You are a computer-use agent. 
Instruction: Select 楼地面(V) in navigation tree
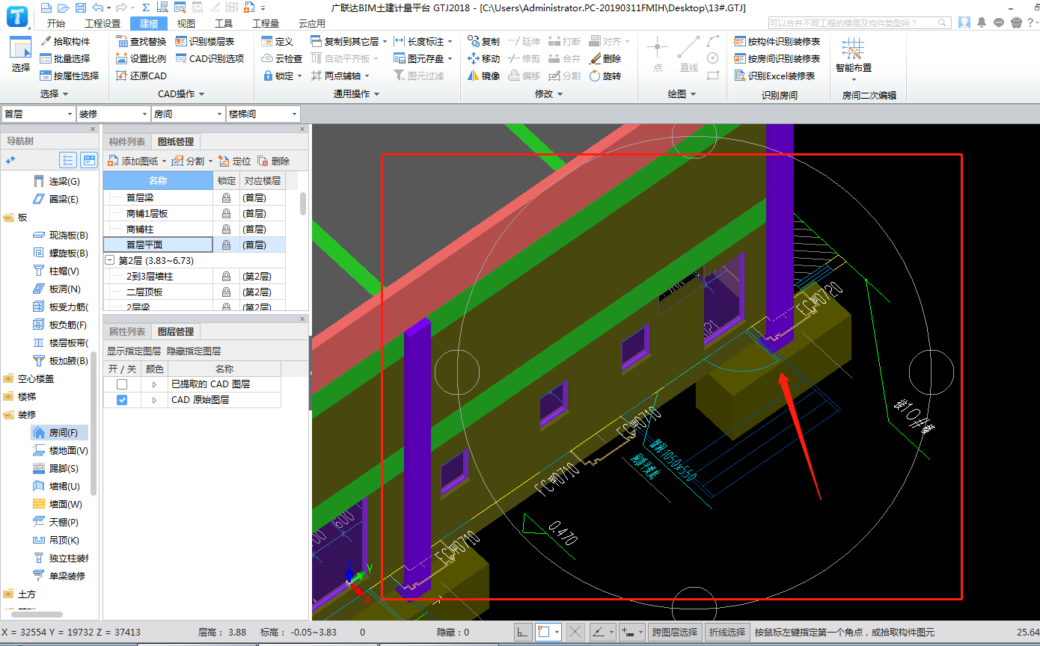[x=61, y=450]
